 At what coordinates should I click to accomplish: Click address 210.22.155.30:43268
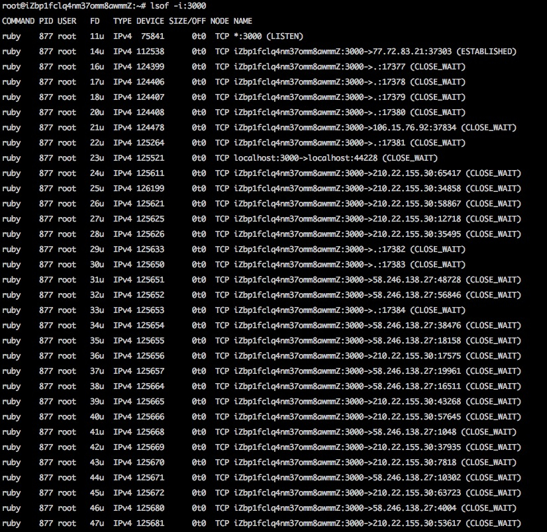[x=417, y=402]
